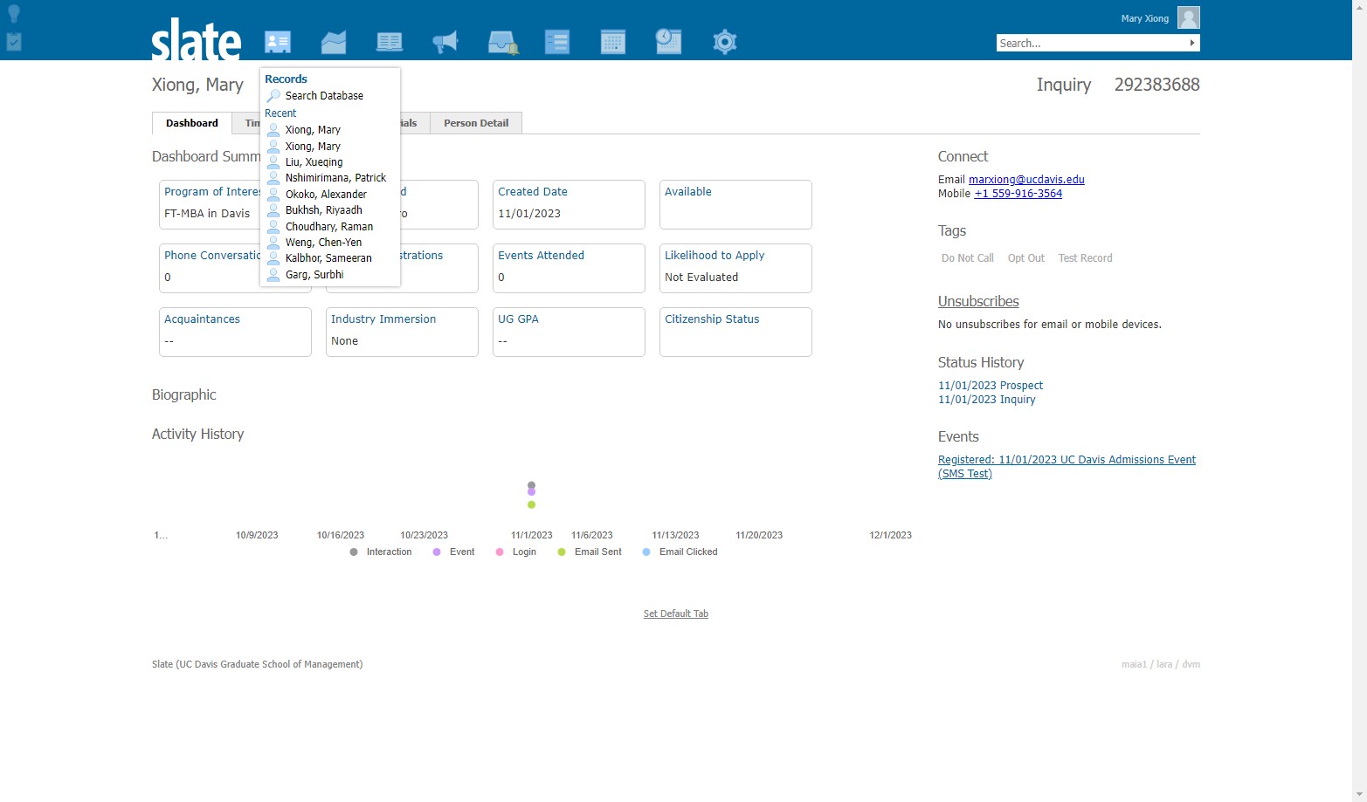Screen dimensions: 1367x802
Task: Open the Database gear icon
Action: click(x=725, y=42)
